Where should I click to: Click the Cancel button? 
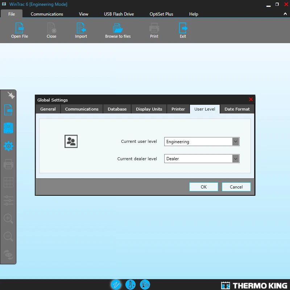click(x=236, y=187)
